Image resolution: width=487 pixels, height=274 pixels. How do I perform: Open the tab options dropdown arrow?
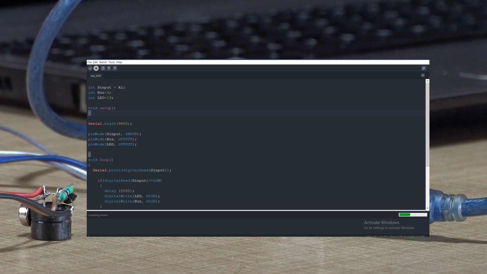click(423, 75)
